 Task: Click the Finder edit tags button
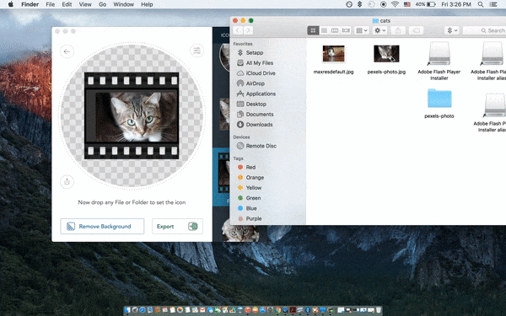coord(417,30)
